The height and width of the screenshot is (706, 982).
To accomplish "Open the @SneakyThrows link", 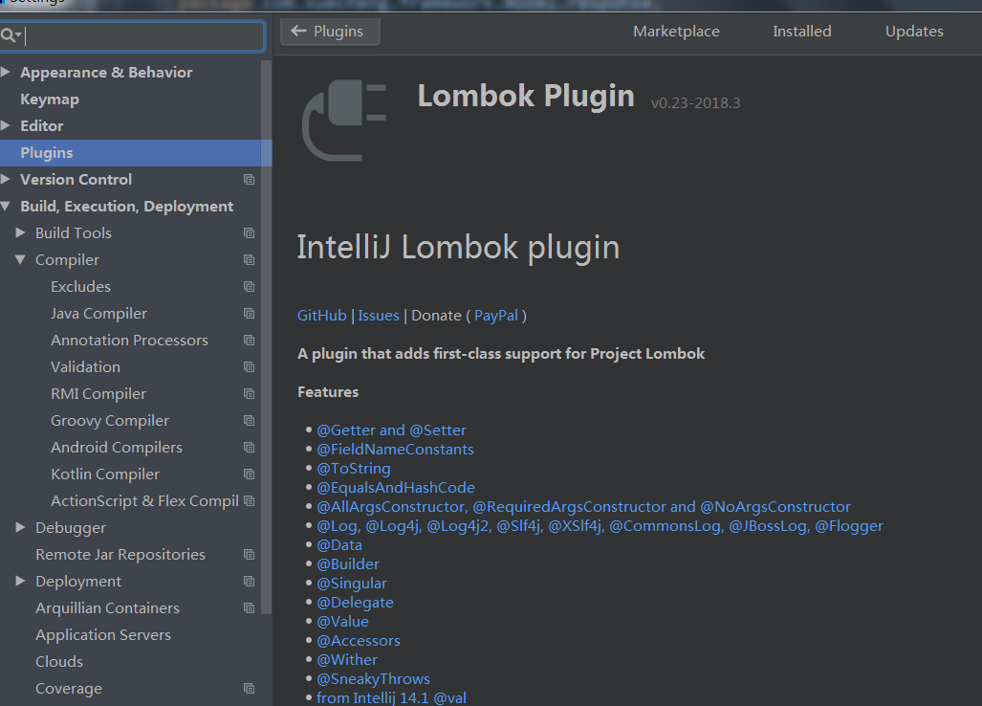I will tap(373, 679).
